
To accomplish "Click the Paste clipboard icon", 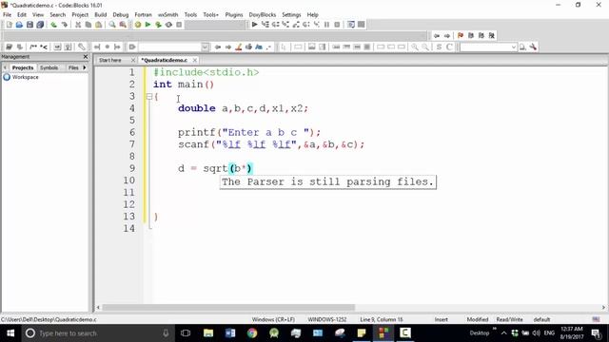I will 99,25.
